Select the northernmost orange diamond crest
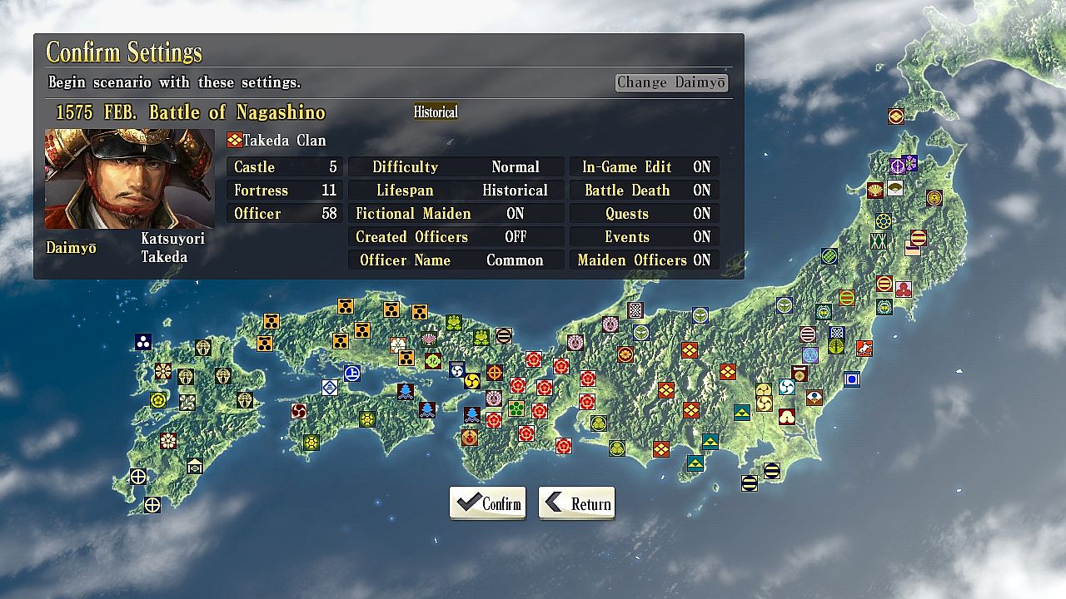Viewport: 1066px width, 599px height. (x=896, y=116)
